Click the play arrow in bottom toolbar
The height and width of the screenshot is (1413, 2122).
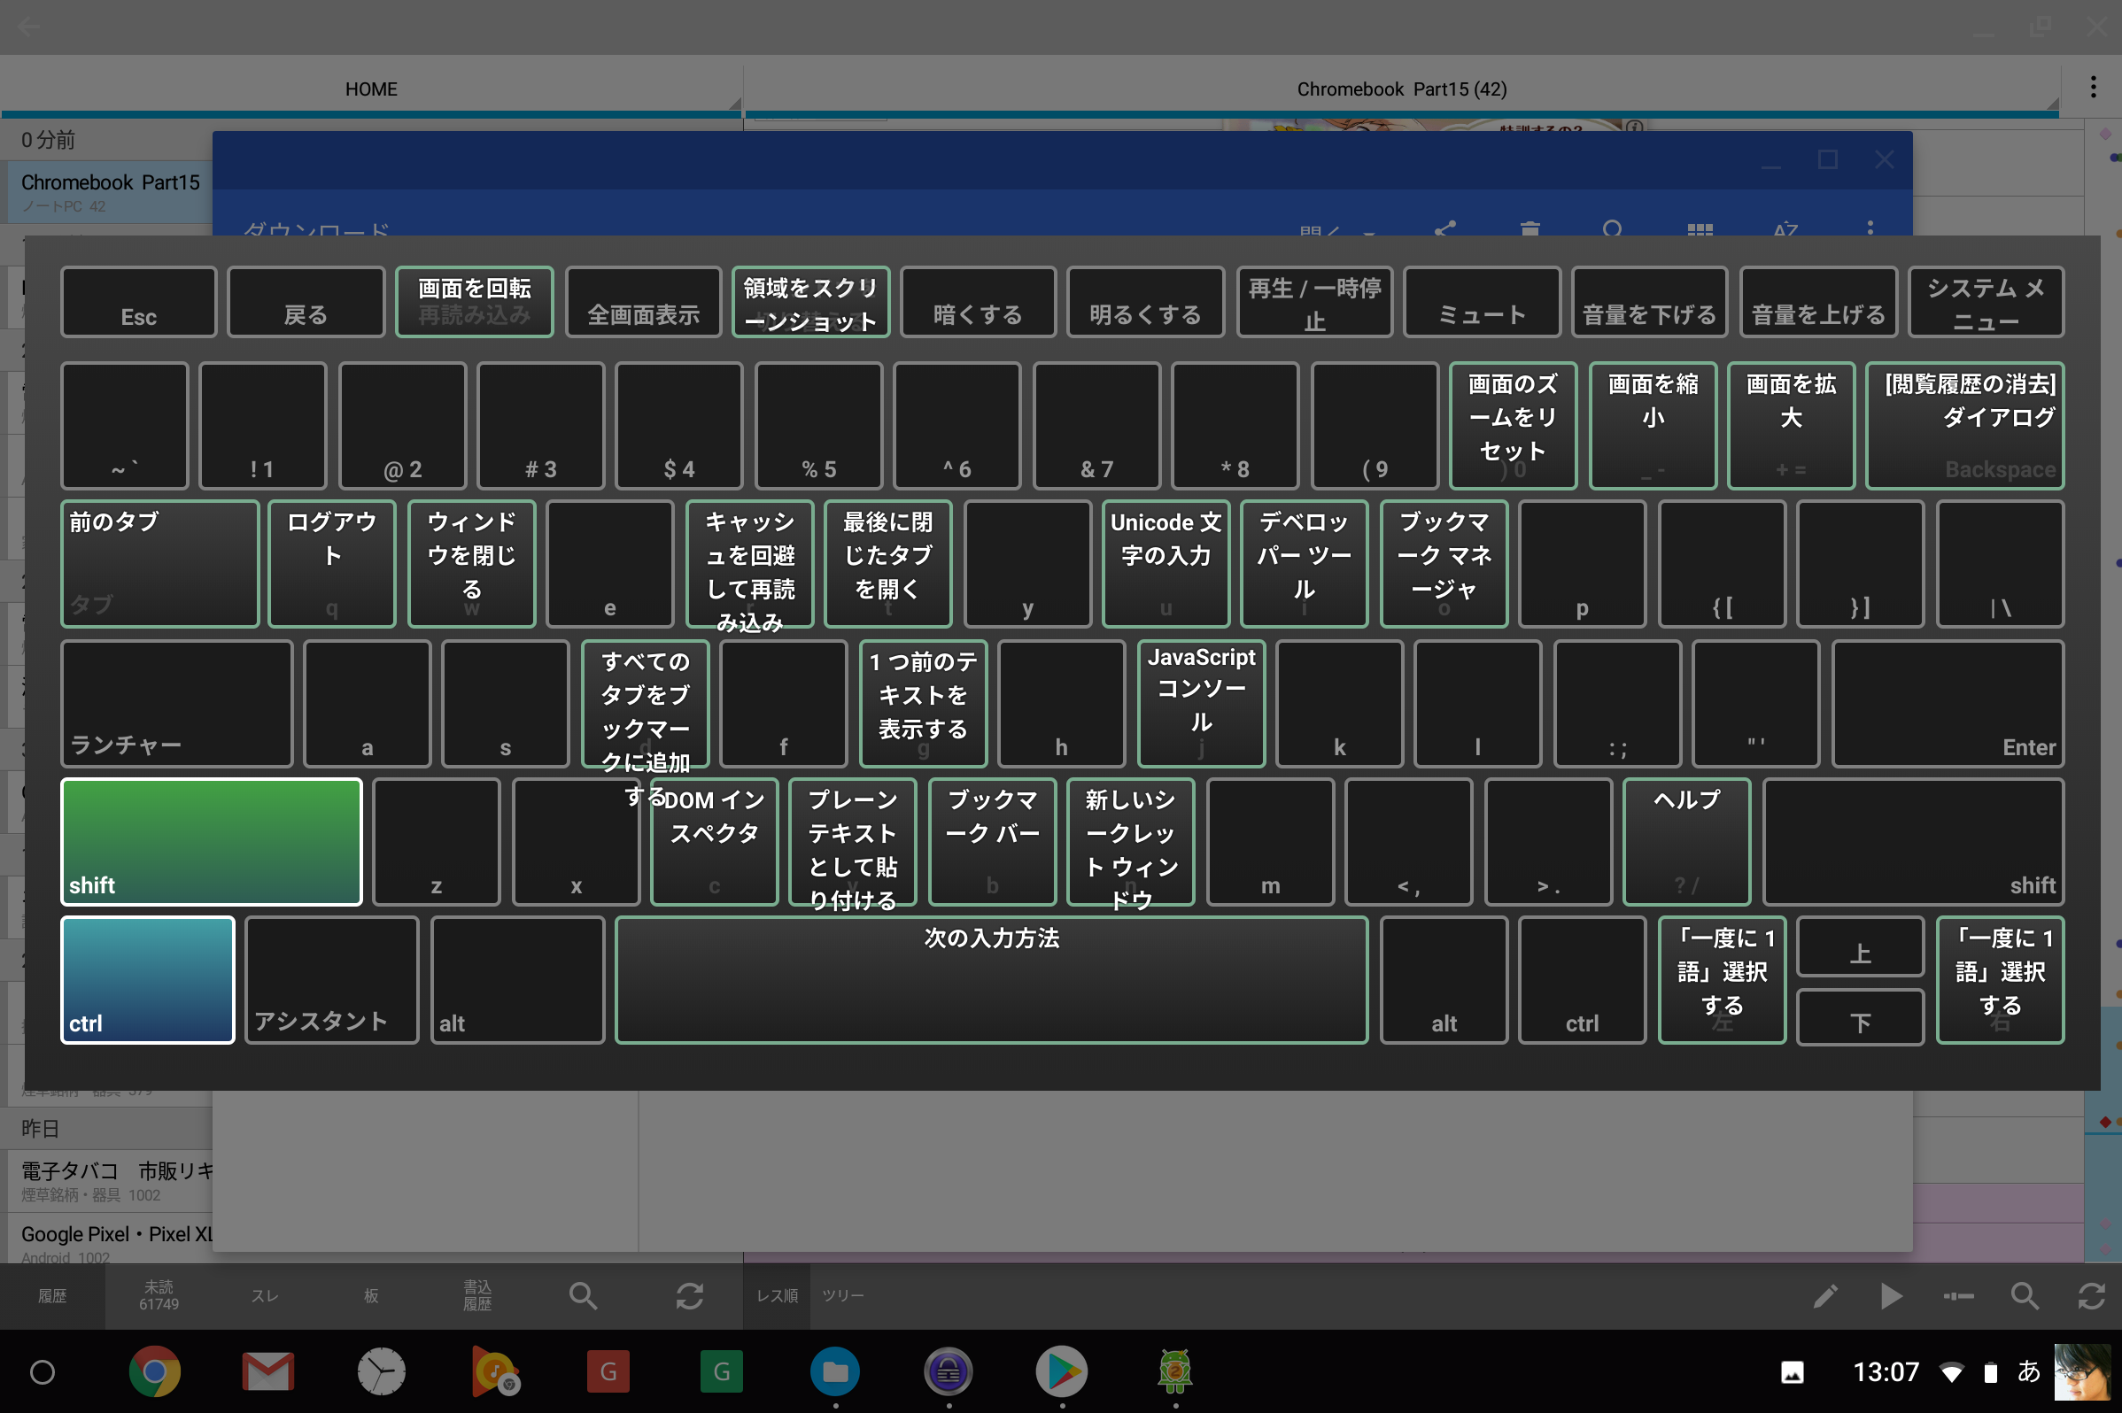(1891, 1296)
